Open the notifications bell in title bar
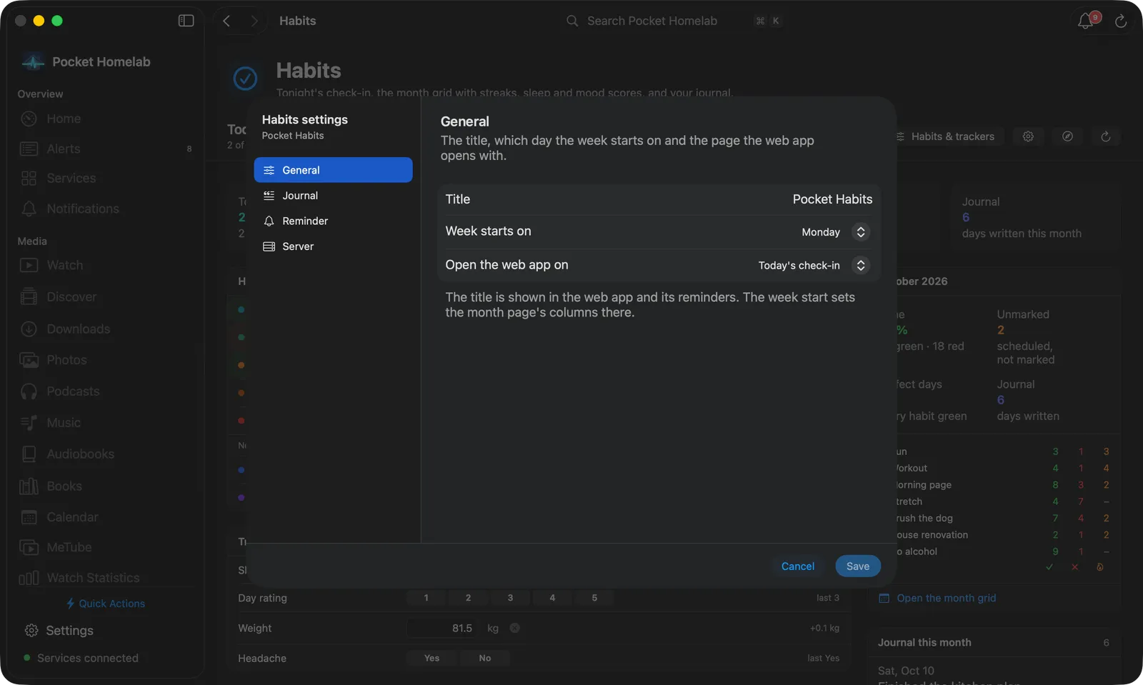 [x=1086, y=21]
